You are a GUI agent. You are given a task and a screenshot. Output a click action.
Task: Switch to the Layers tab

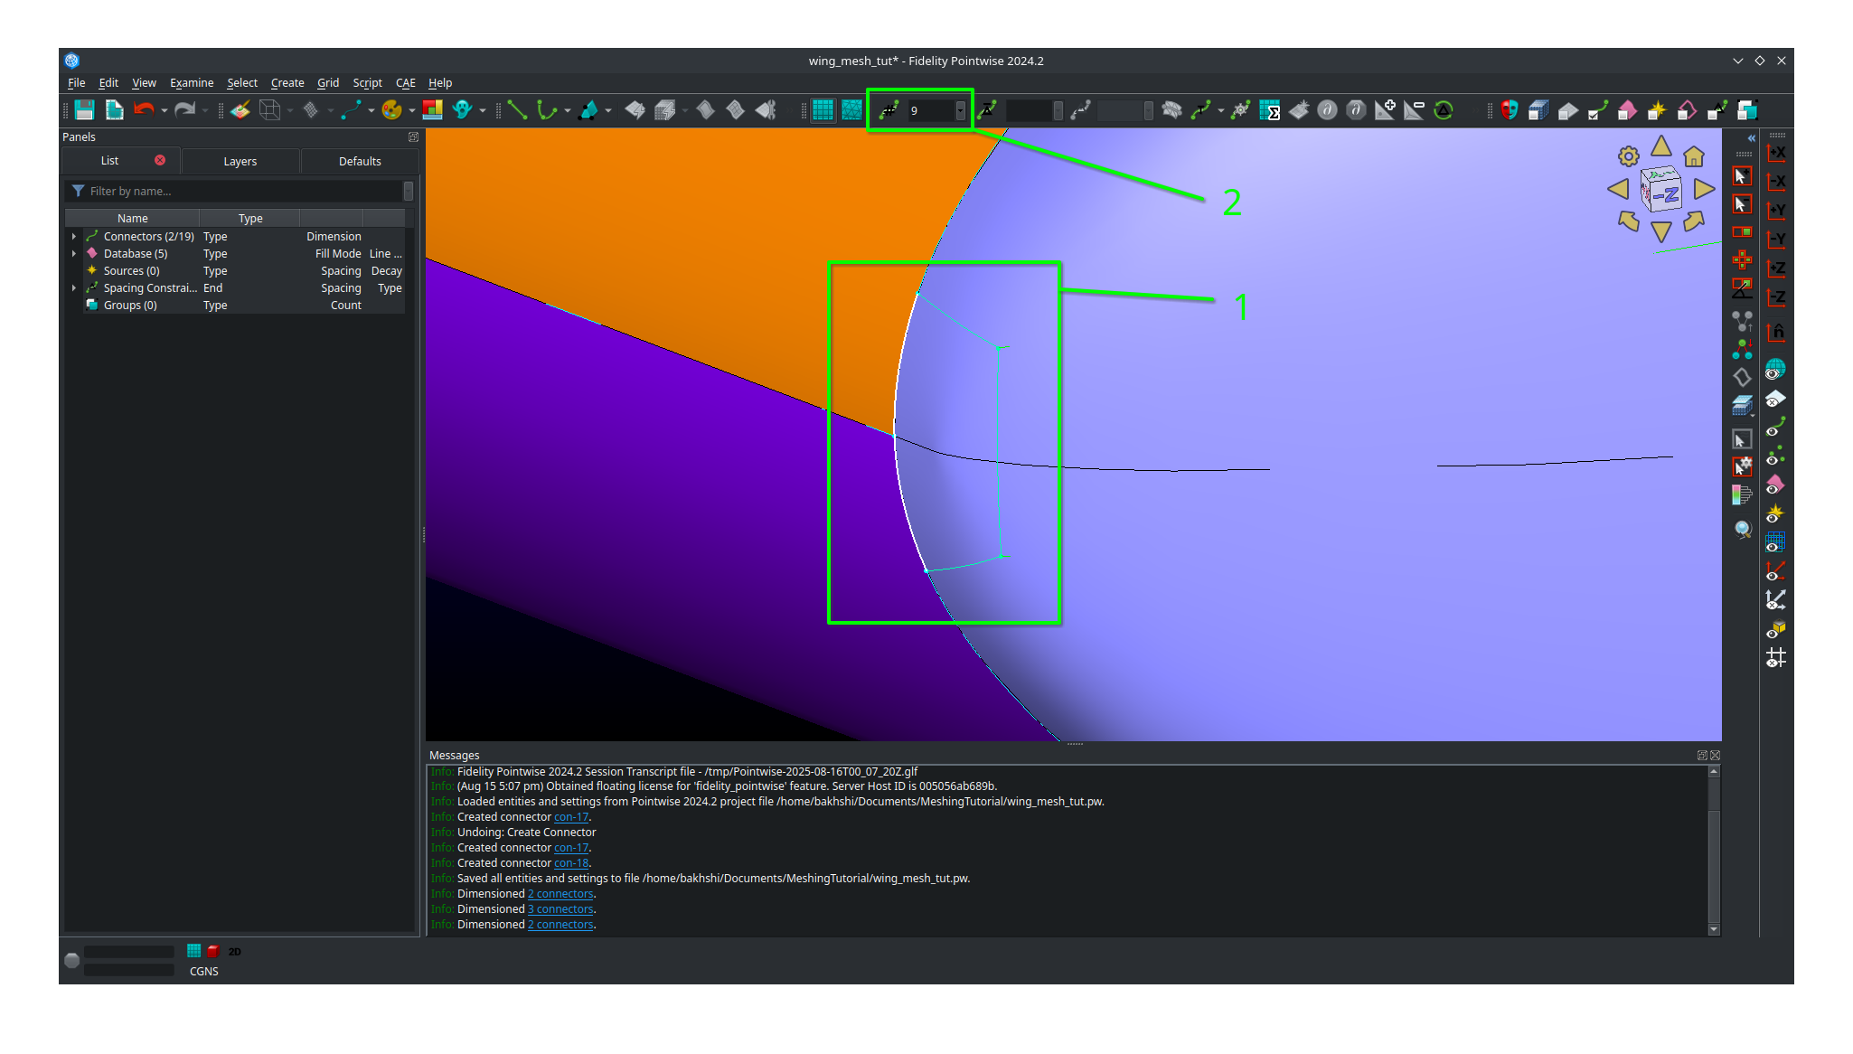pyautogui.click(x=240, y=161)
